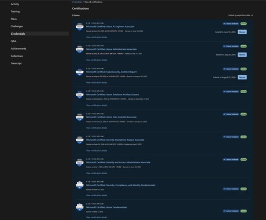
Task: Click Online Verifiable tag for Azure Solutions Architect Expert
Action: pos(231,91)
